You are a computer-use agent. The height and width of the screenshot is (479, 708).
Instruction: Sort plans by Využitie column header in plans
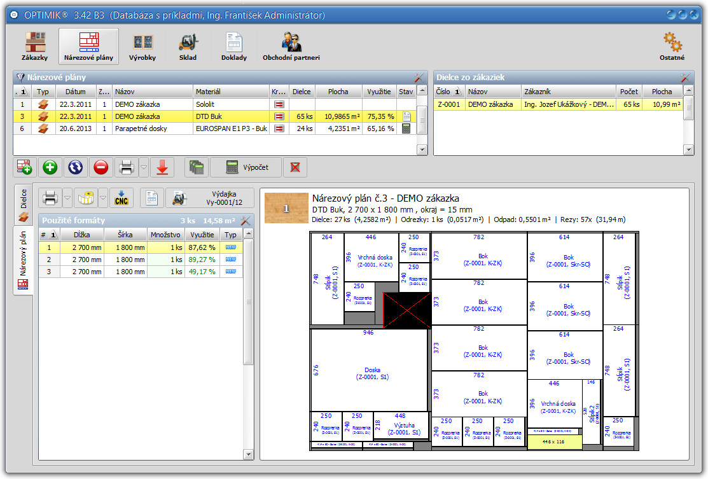[x=379, y=92]
